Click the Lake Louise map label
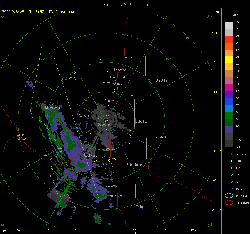Image resolution: width=250 pixels, height=234 pixels. click(x=21, y=137)
